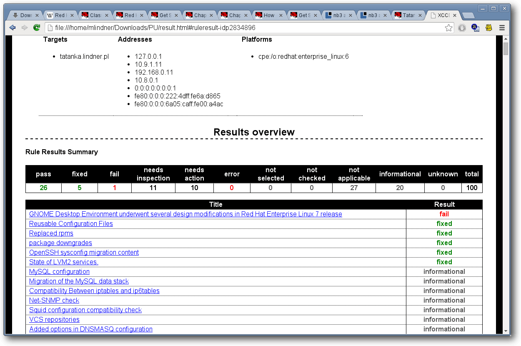
Task: Open a new tab using the new-tab button
Action: click(x=468, y=15)
